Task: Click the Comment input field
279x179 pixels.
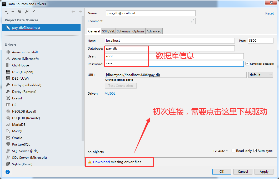Action: click(151, 21)
